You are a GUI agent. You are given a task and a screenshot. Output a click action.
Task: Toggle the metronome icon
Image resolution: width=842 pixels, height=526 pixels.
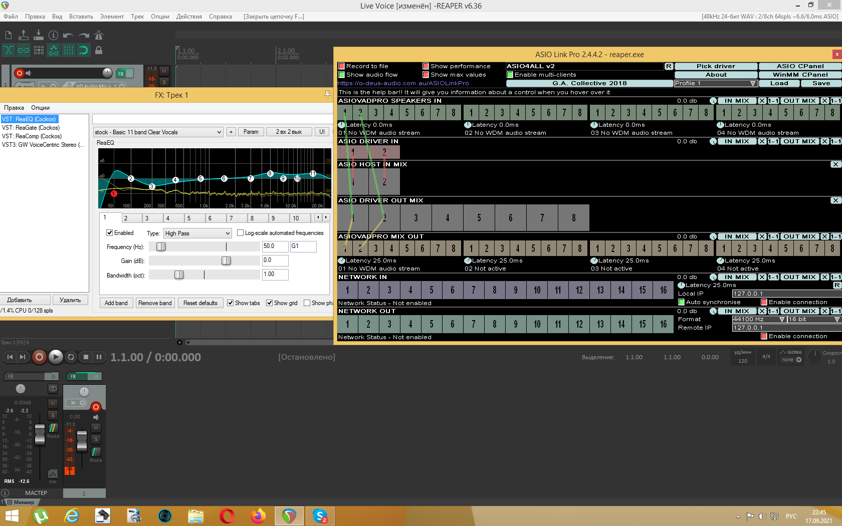tap(99, 35)
